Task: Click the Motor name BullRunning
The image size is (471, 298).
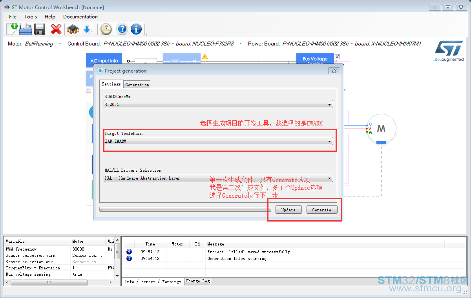Action: click(39, 44)
